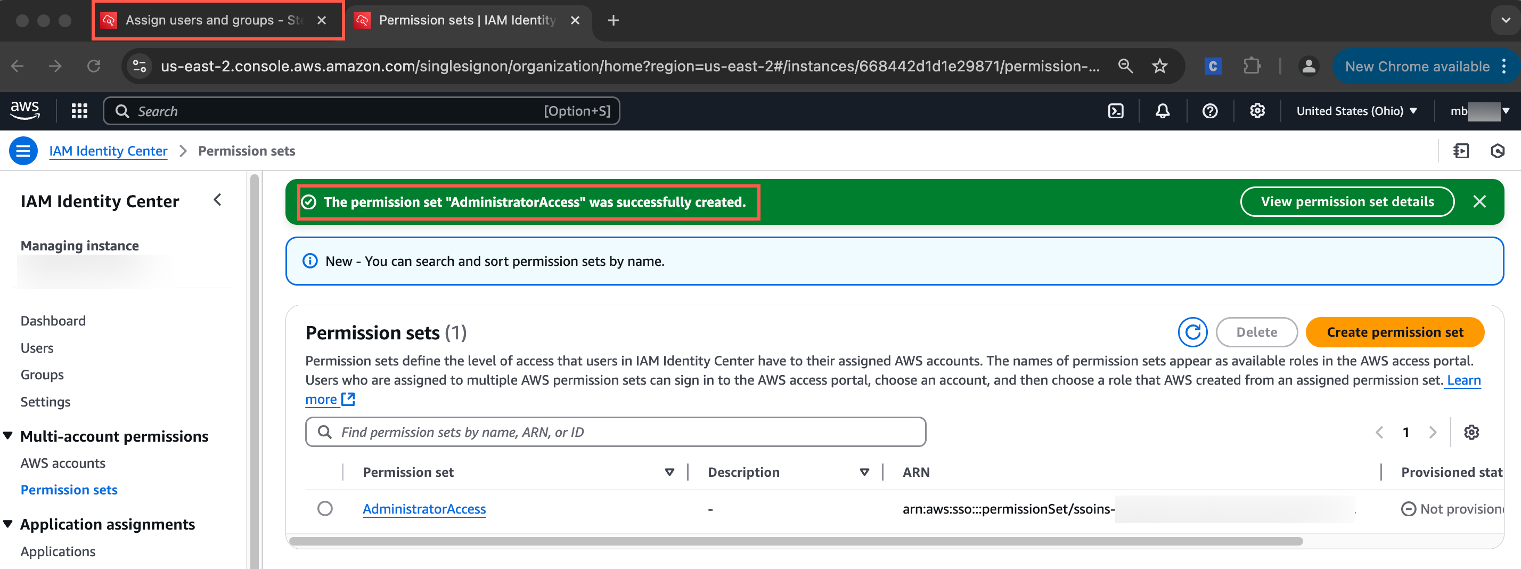Click View permission set details button
The image size is (1521, 569).
[x=1347, y=202]
